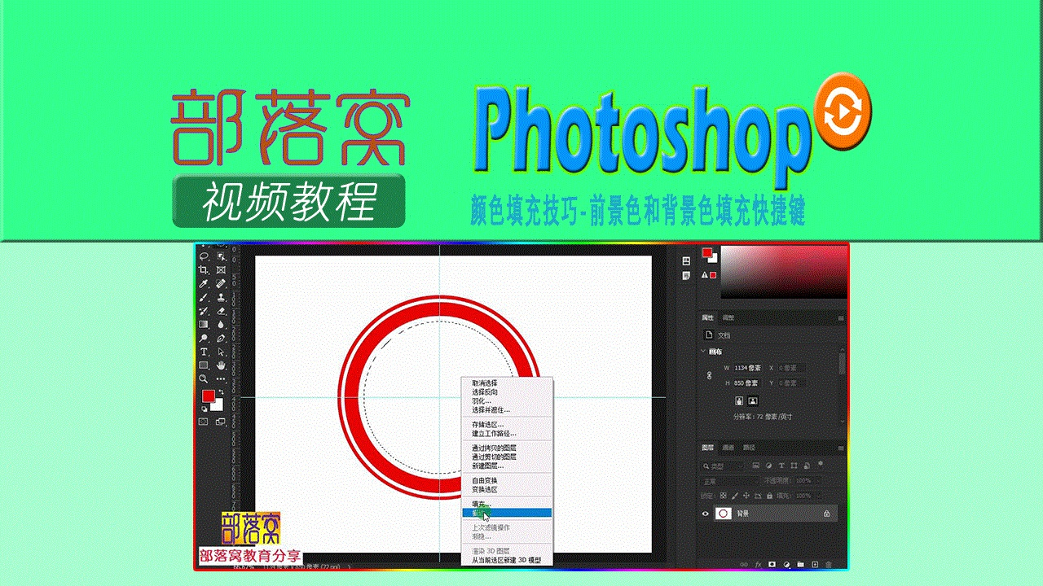Select the Zoom magnifier tool
Viewport: 1043px width, 586px height.
point(204,378)
